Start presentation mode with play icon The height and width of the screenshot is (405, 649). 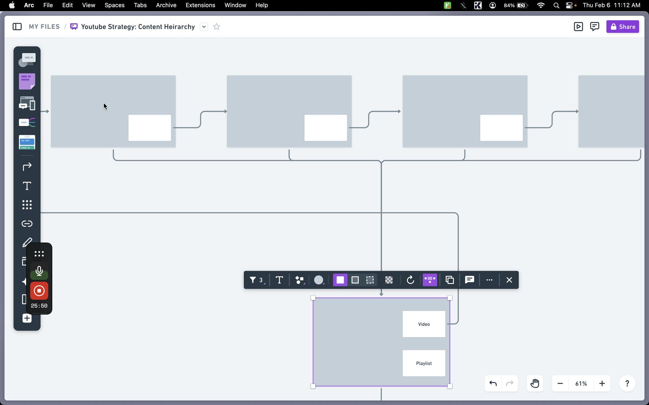point(578,27)
